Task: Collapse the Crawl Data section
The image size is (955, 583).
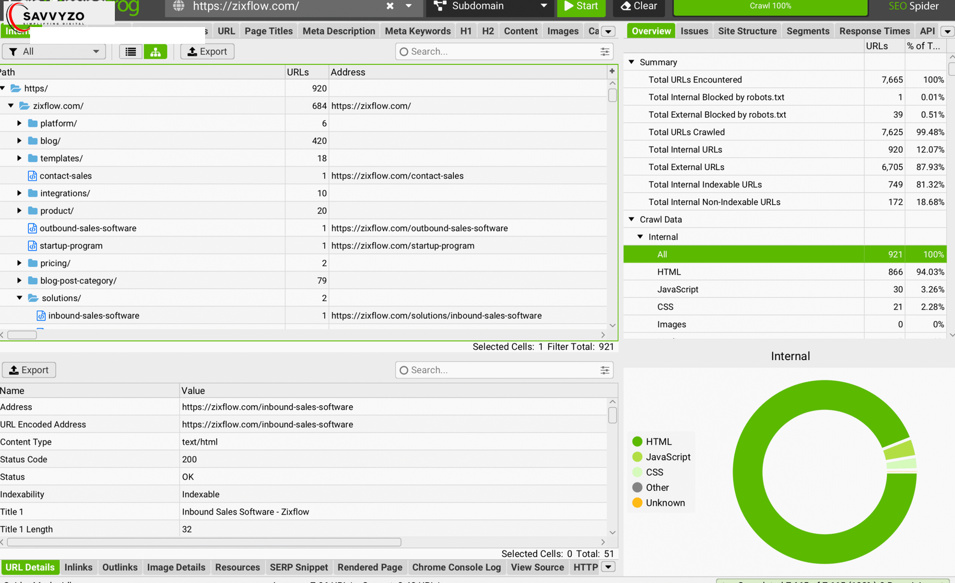Action: point(631,219)
